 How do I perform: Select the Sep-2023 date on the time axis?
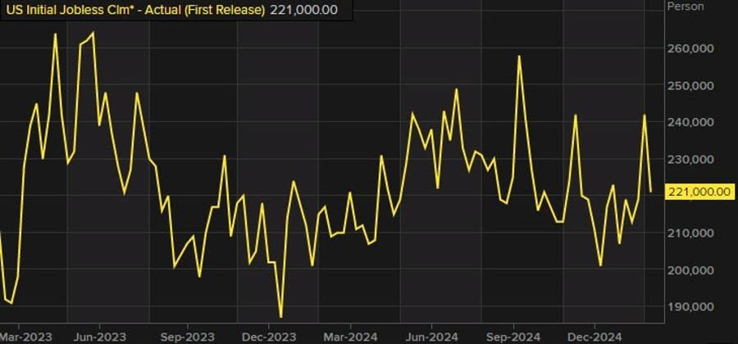click(187, 336)
